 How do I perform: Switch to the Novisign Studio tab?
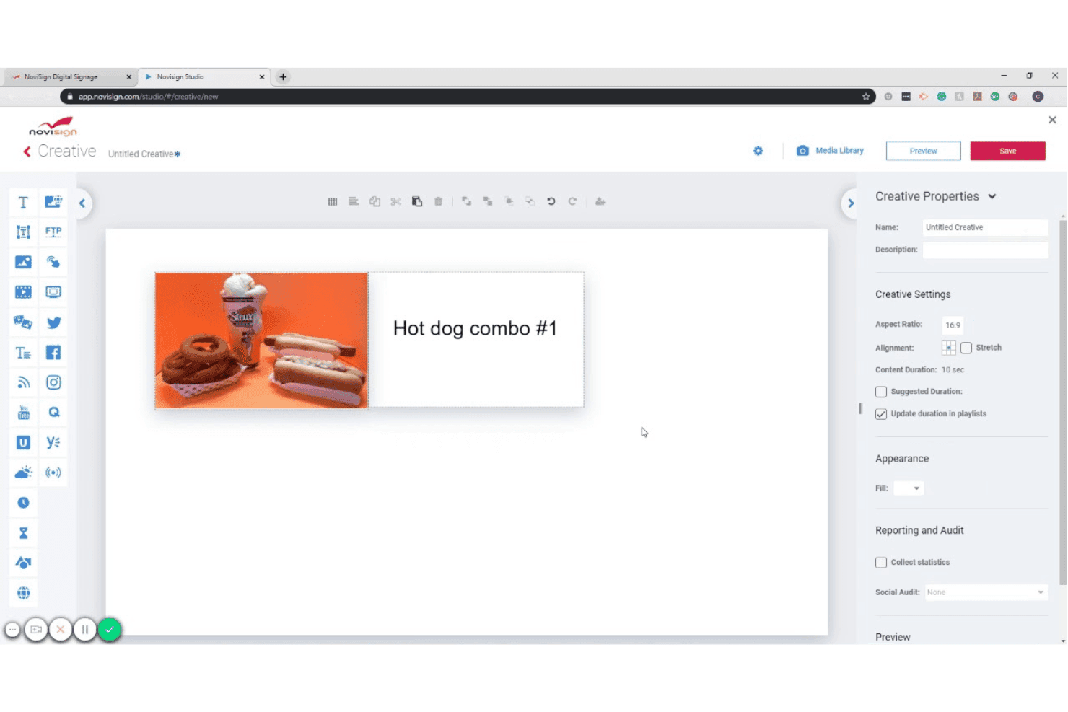(x=203, y=76)
